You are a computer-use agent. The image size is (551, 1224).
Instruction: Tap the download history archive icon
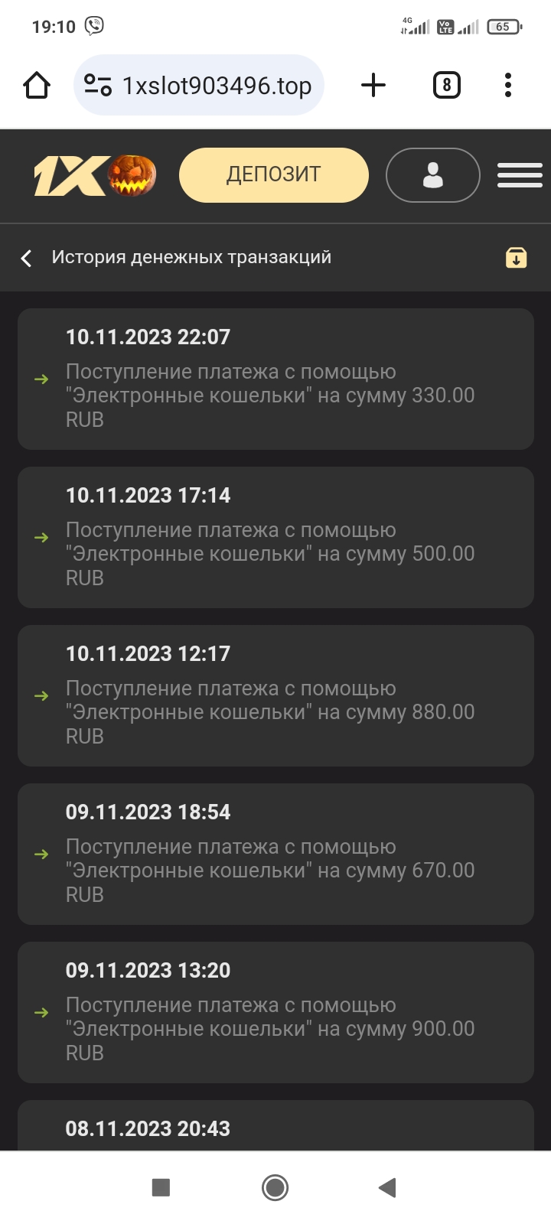(517, 258)
